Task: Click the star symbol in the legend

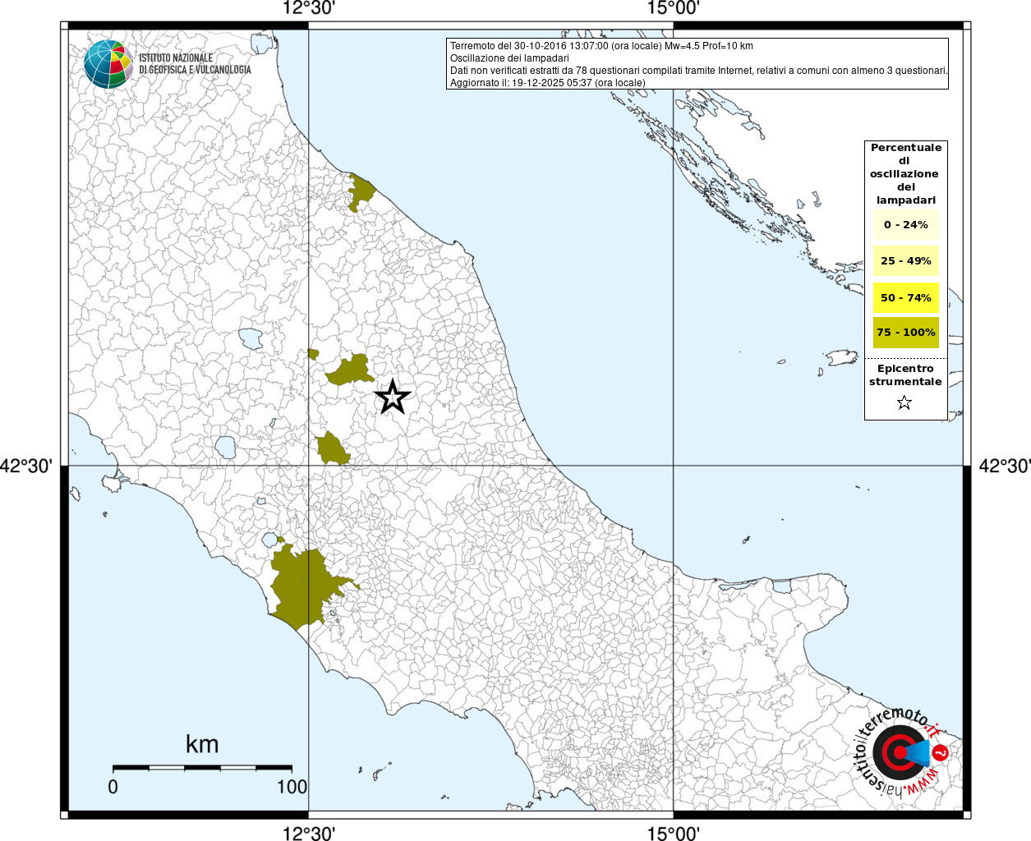Action: coord(904,402)
